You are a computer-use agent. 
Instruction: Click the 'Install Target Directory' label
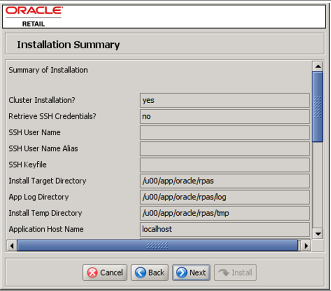point(47,181)
